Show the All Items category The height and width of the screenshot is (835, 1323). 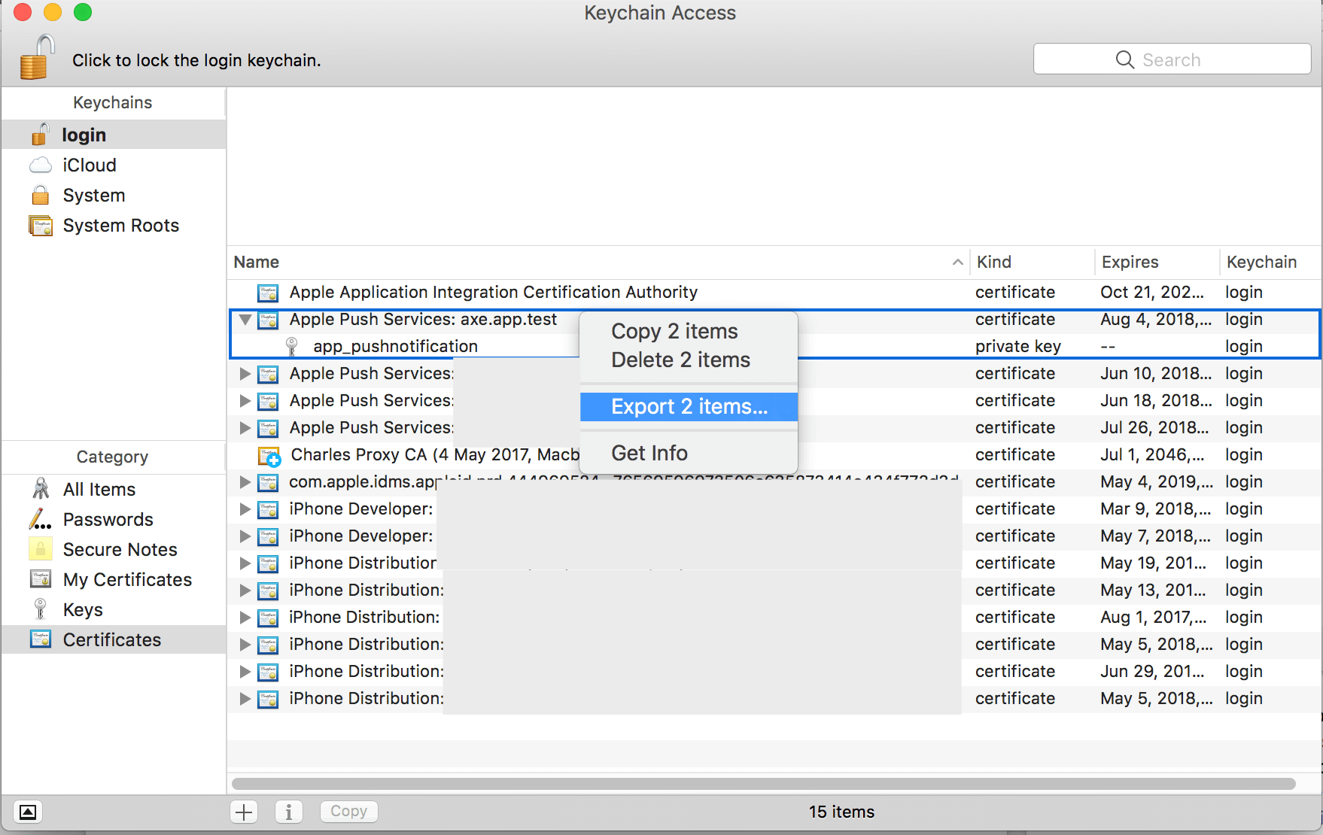click(114, 489)
